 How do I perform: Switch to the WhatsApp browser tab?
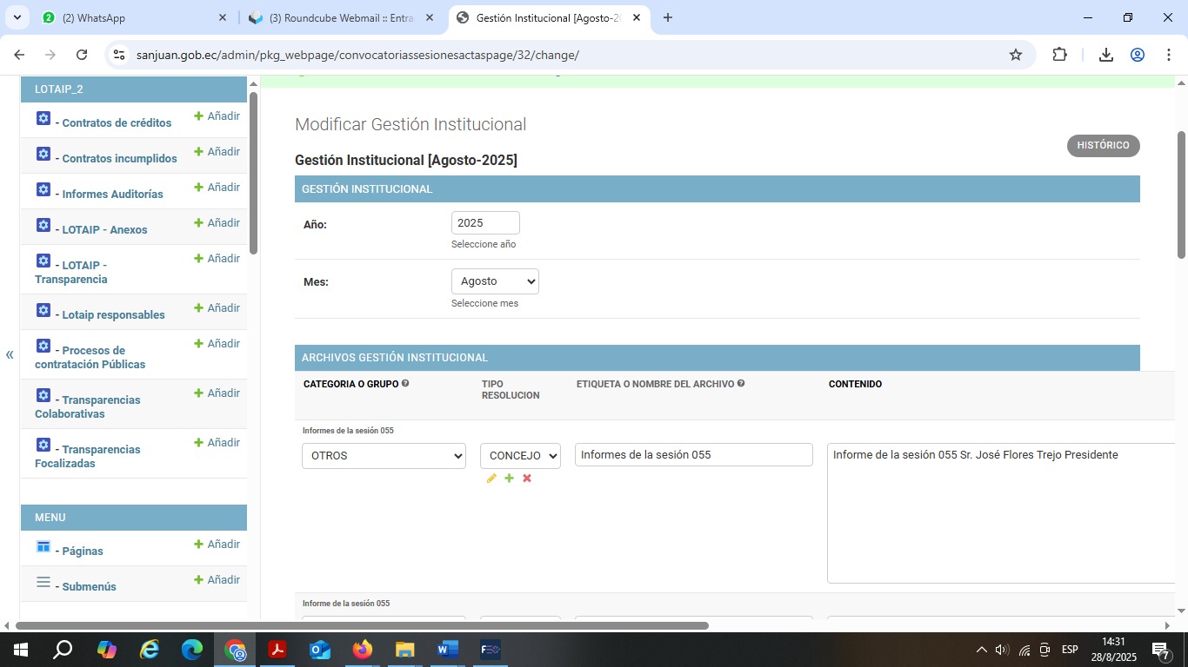(x=130, y=17)
